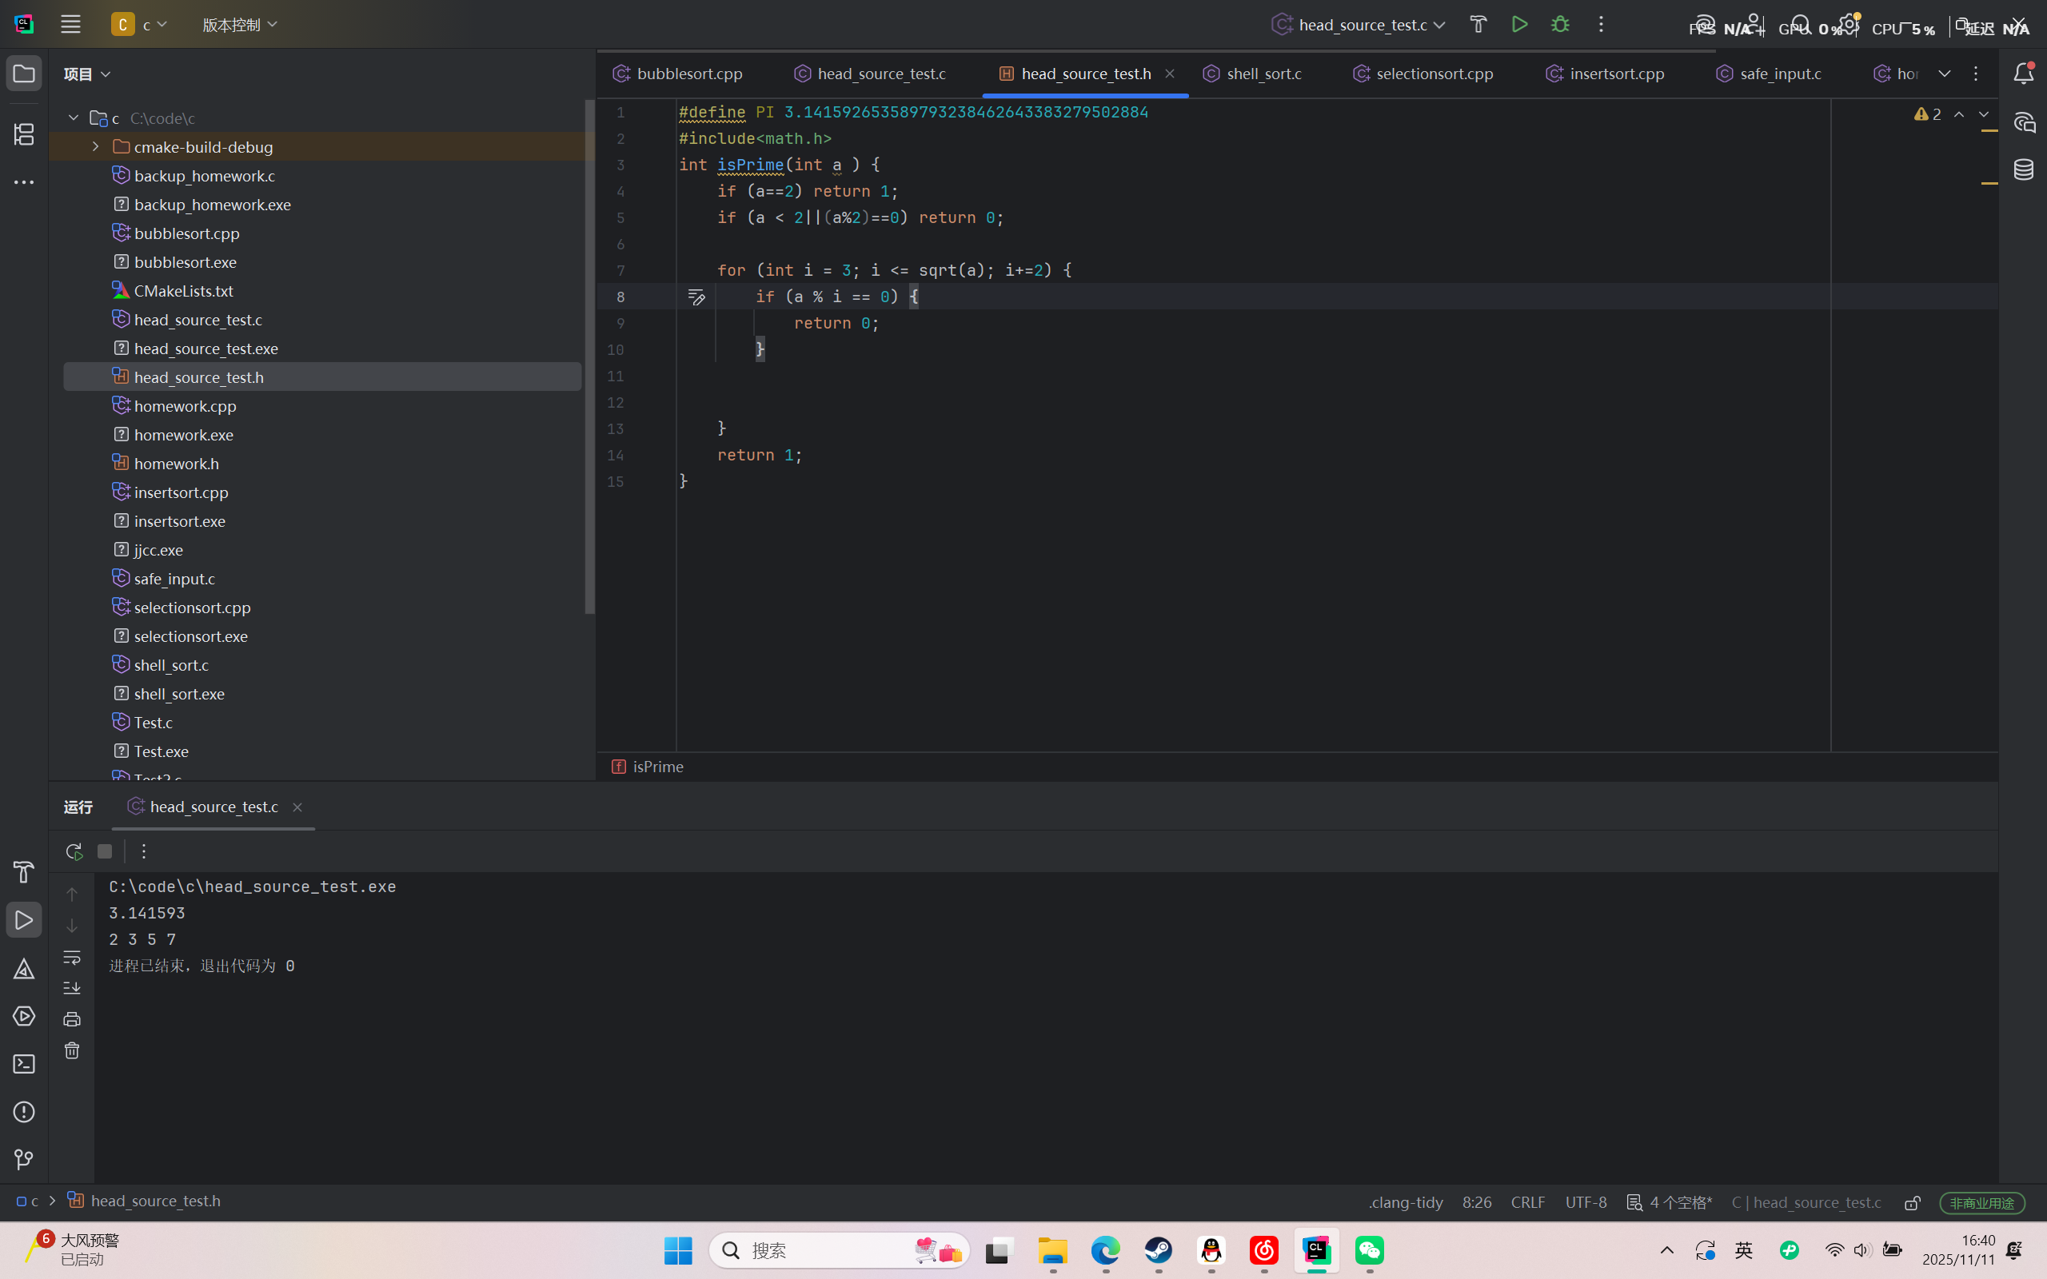The image size is (2047, 1279).
Task: Click the Build hammer icon in top toolbar
Action: tap(1478, 25)
